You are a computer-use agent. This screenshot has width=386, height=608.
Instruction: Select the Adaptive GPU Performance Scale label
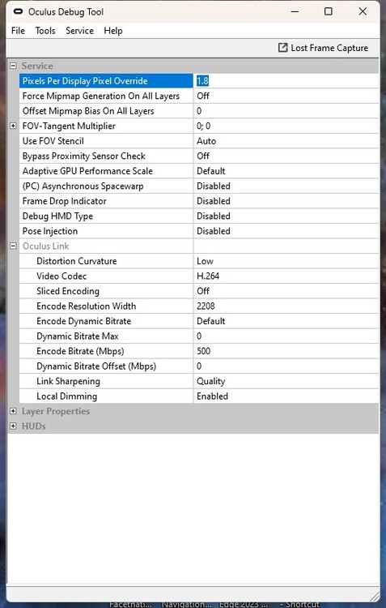(87, 171)
